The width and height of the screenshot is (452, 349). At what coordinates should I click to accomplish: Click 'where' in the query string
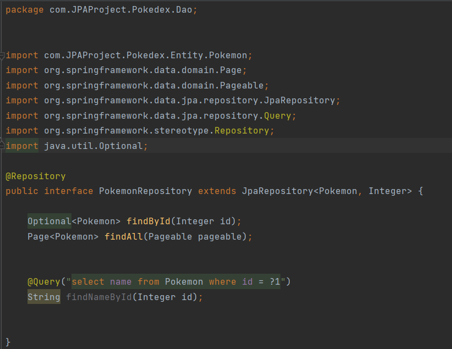click(x=223, y=282)
